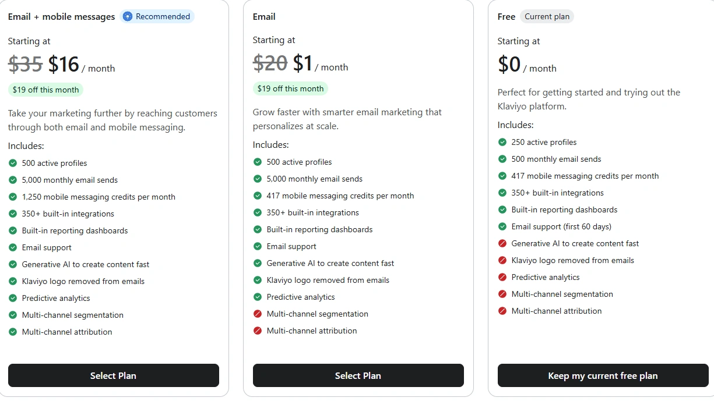
Task: Click check beside 417 mobile messaging credits in Email plan
Action: pyautogui.click(x=258, y=196)
